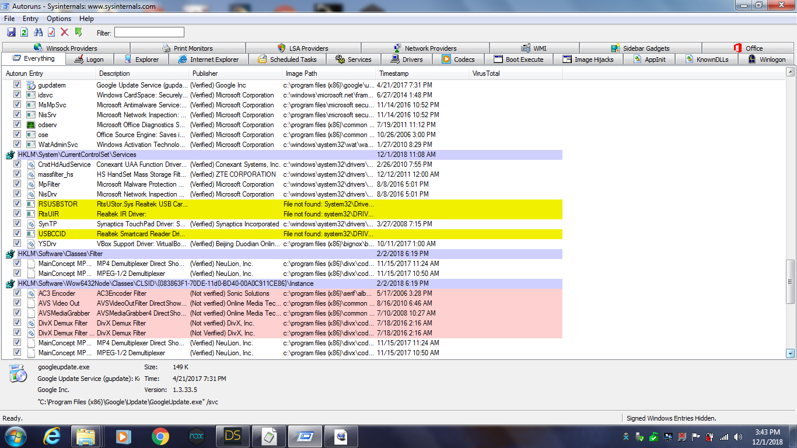The image size is (797, 448).
Task: Click the taskbar clock showing 3:43 PM
Action: (x=767, y=437)
